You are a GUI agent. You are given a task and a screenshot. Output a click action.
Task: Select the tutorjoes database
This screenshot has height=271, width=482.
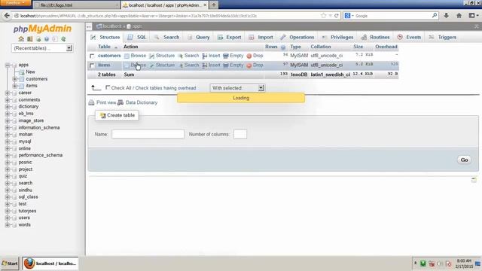[x=27, y=211]
